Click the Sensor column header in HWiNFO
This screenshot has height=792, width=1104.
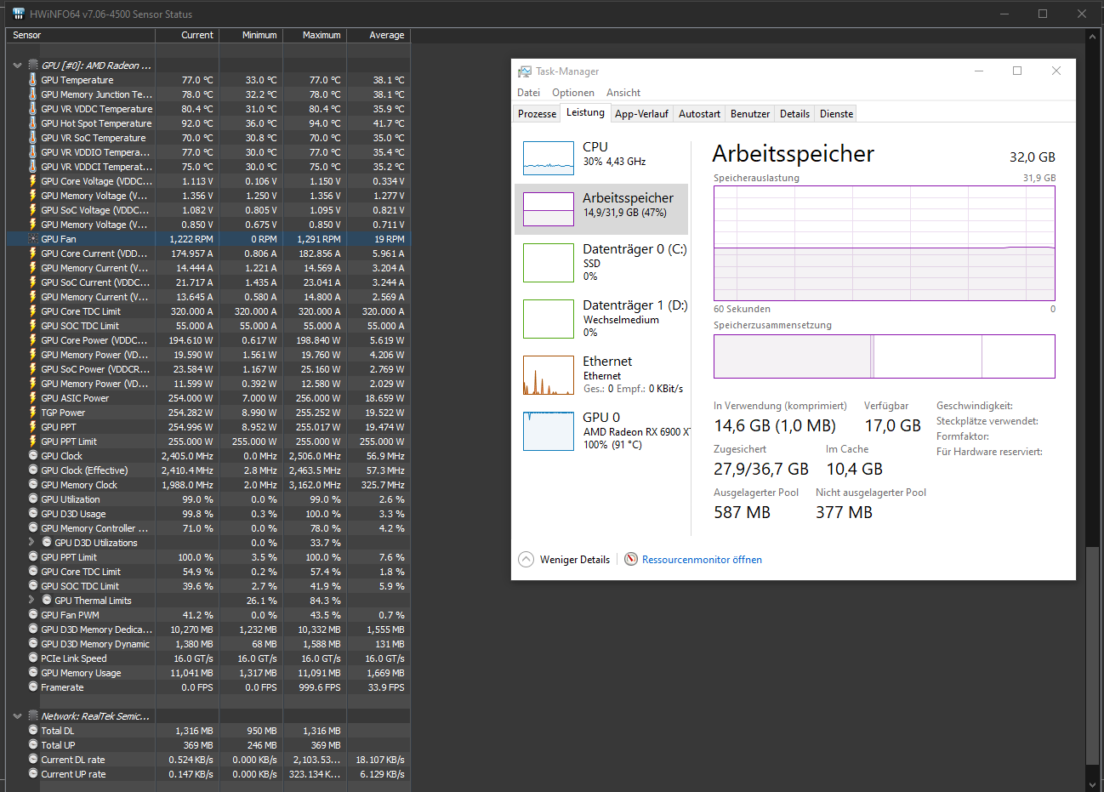81,35
